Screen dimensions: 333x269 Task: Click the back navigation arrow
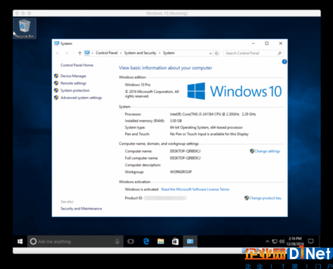tap(58, 53)
